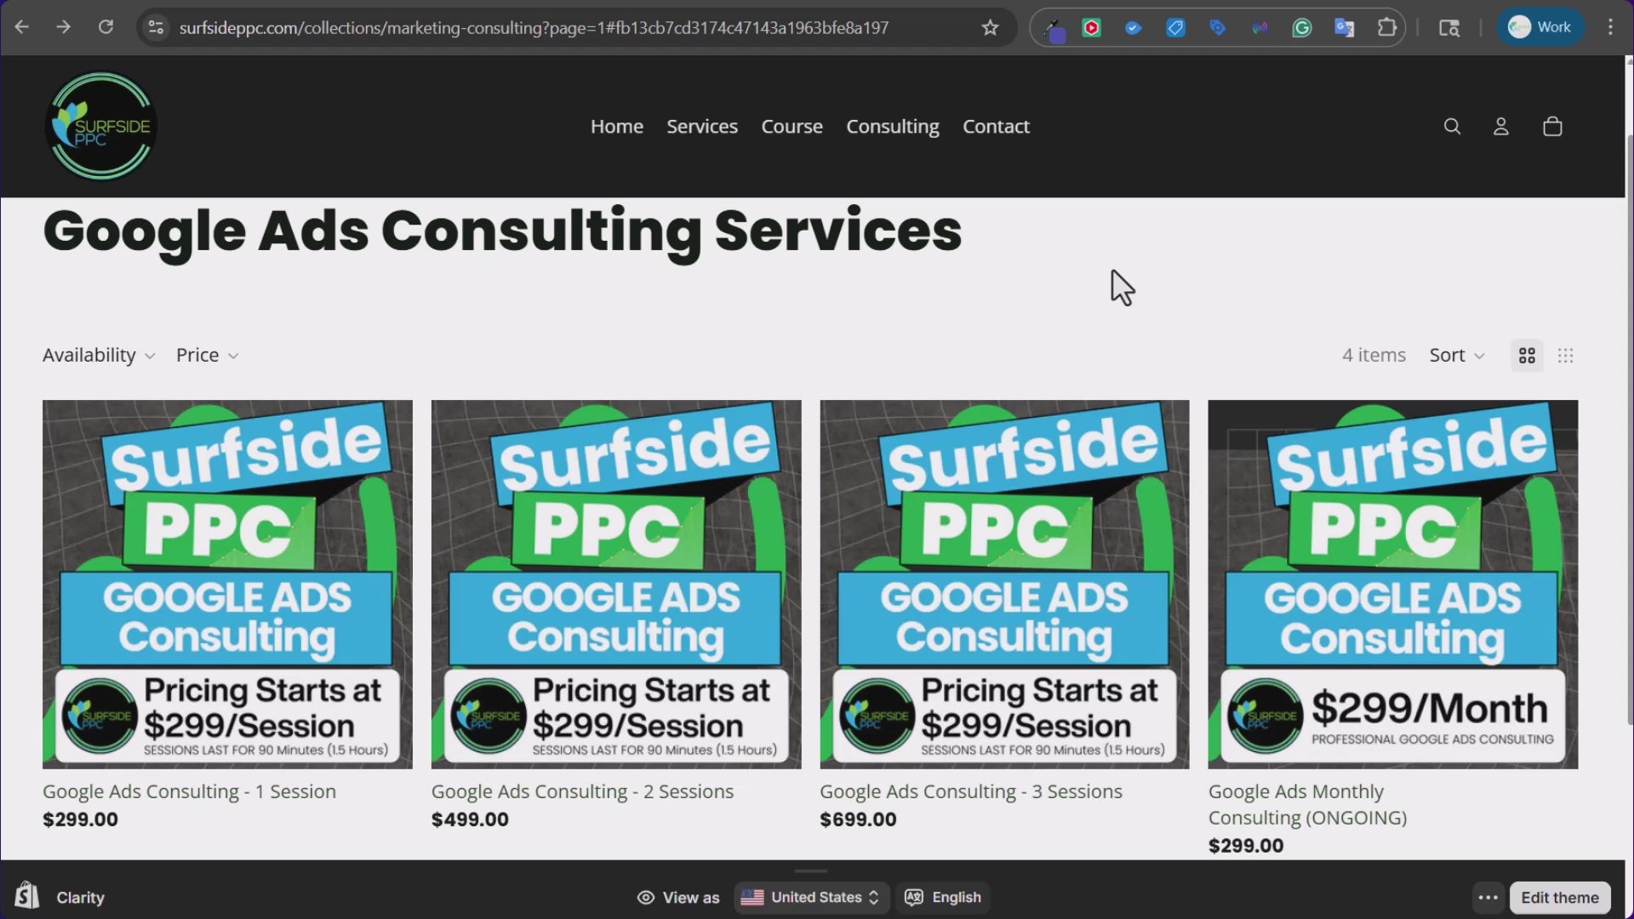Navigate to the Consulting menu item
Screen dimensions: 1634x919
click(892, 126)
